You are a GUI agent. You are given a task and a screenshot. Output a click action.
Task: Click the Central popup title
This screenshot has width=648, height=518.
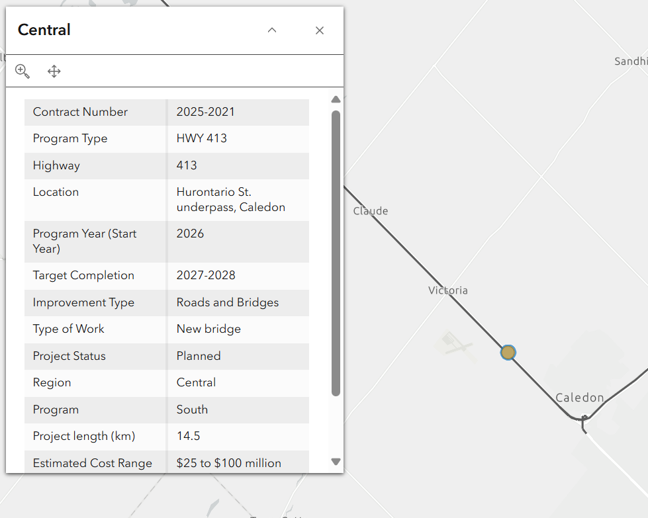[x=44, y=30]
